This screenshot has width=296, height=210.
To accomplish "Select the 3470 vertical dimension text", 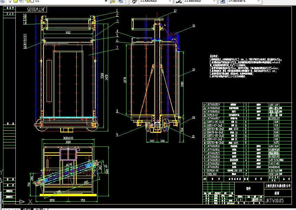I will pyautogui.click(x=107, y=77).
